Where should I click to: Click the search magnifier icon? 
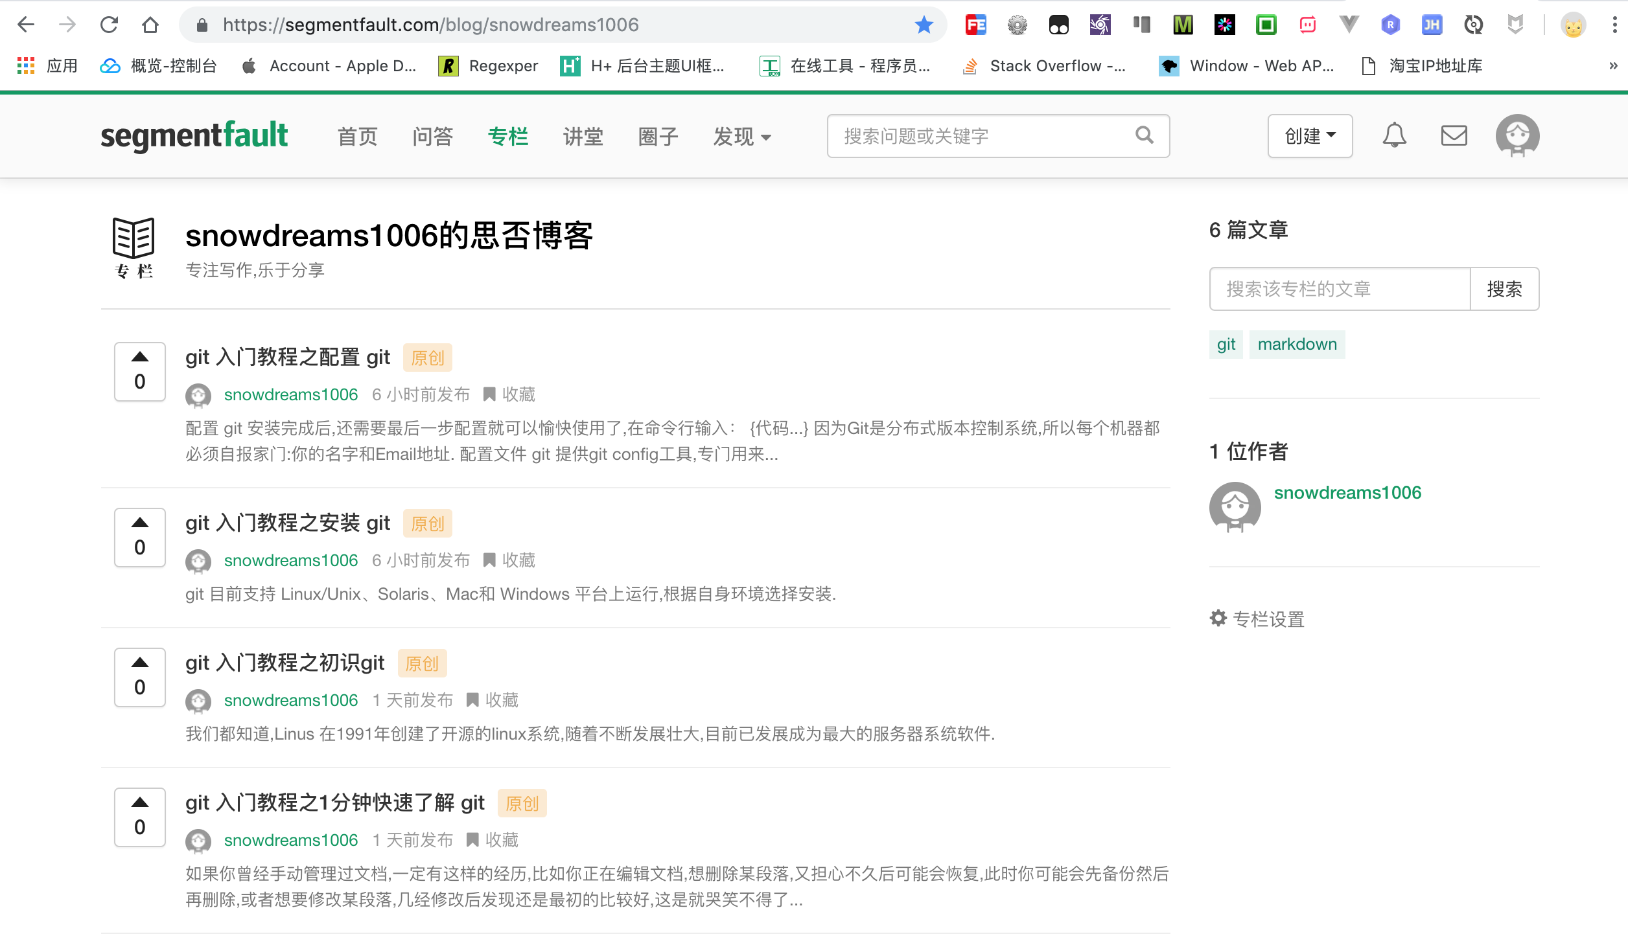pos(1145,135)
